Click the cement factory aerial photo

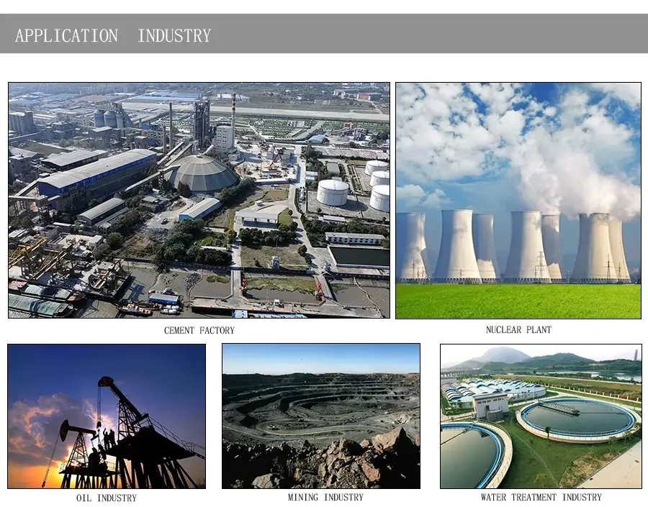point(199,200)
